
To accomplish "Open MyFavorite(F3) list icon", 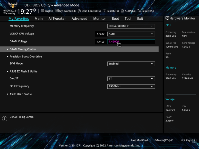I will point(57,11).
